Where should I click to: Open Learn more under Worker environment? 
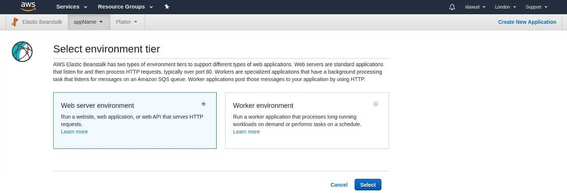point(246,132)
